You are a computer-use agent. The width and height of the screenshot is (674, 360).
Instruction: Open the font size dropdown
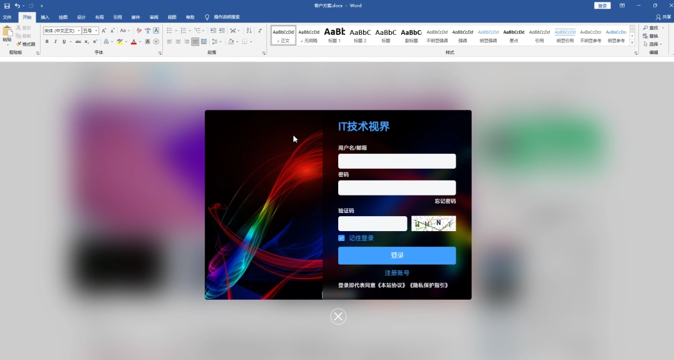click(90, 31)
